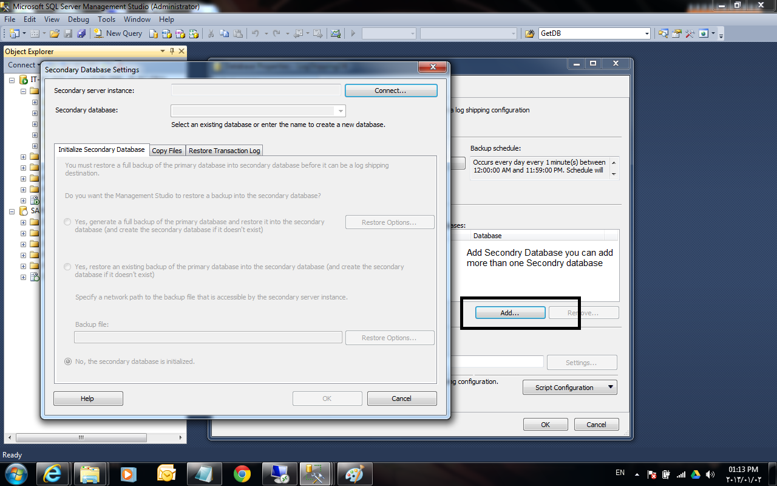
Task: Click the Connect... button in Secondary Database Settings
Action: (391, 91)
